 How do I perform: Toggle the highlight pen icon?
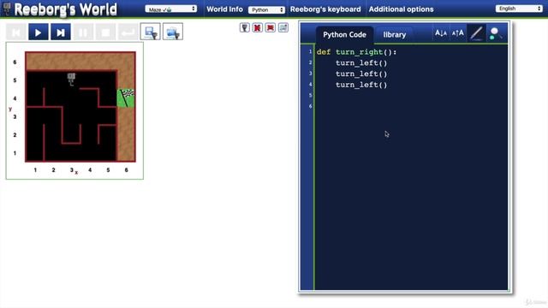click(476, 33)
